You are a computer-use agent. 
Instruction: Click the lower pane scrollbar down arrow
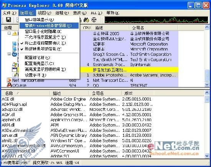(207, 156)
